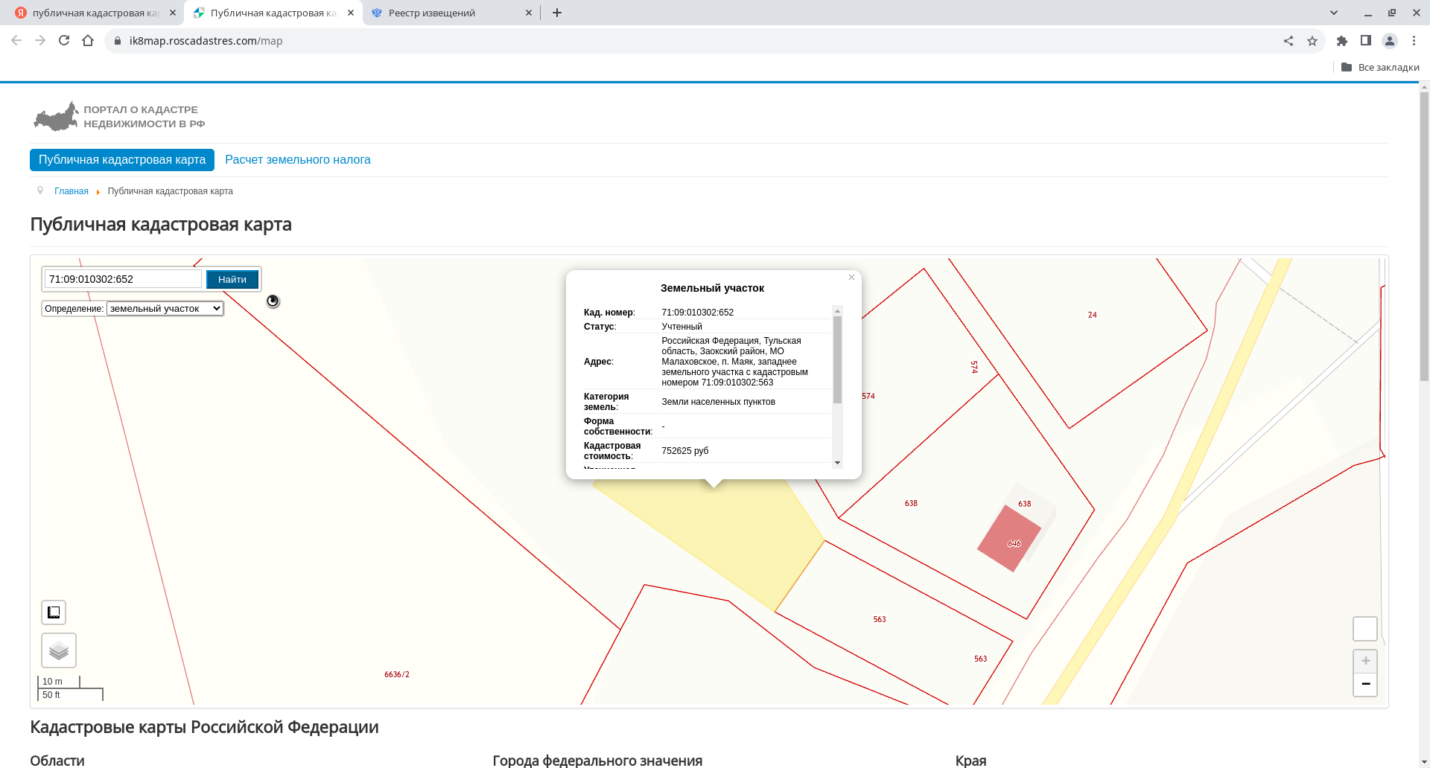Click the browser reload page icon
The height and width of the screenshot is (768, 1430).
coord(64,41)
